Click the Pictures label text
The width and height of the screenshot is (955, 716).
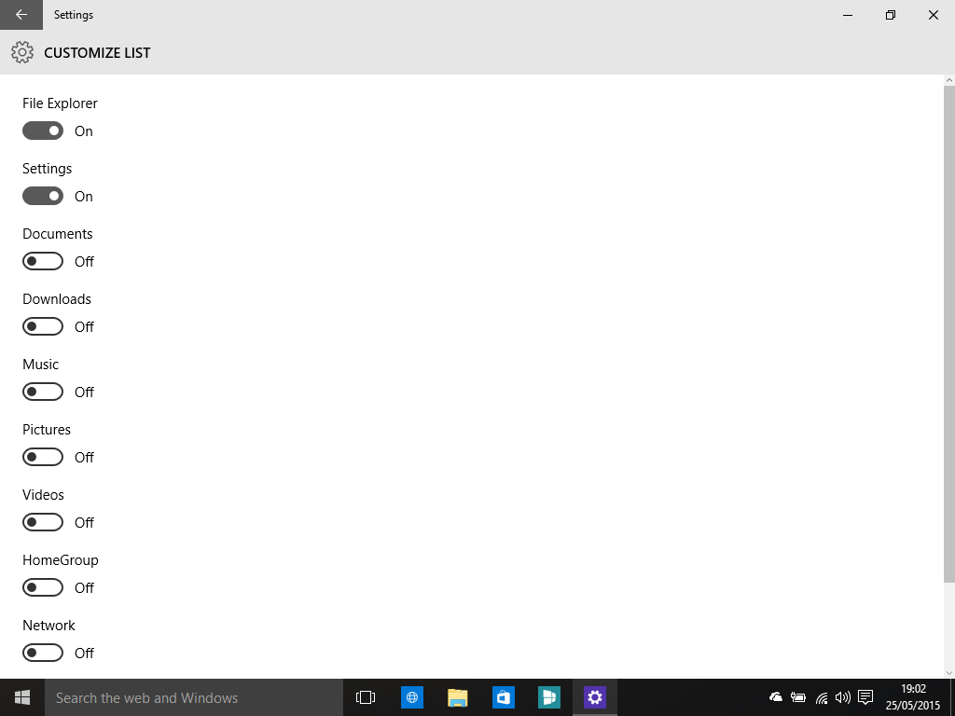[x=47, y=429]
